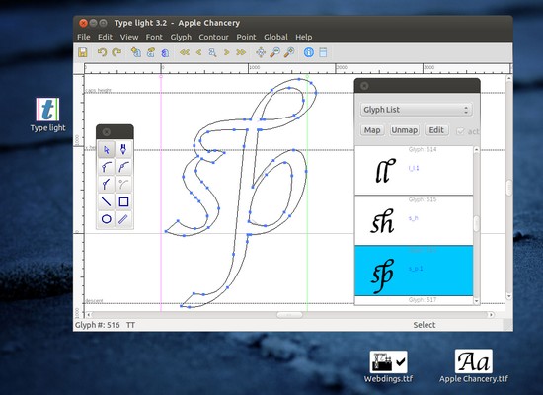Select the curve point tool in toolbox
The image size is (543, 395).
coord(123,167)
